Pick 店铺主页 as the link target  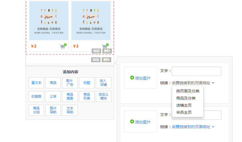pos(184,105)
